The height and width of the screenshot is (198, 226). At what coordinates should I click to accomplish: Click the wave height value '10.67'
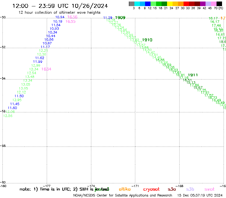[47, 43]
